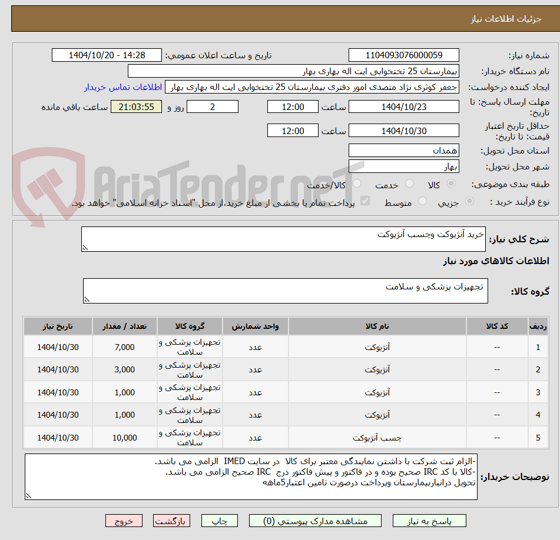Click the response deadline hour field 12:00
560x540 pixels.
click(293, 106)
